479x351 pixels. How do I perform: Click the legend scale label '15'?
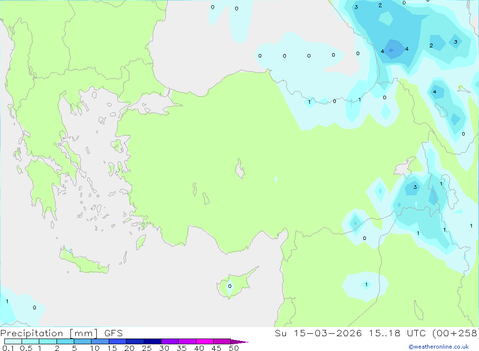click(112, 348)
